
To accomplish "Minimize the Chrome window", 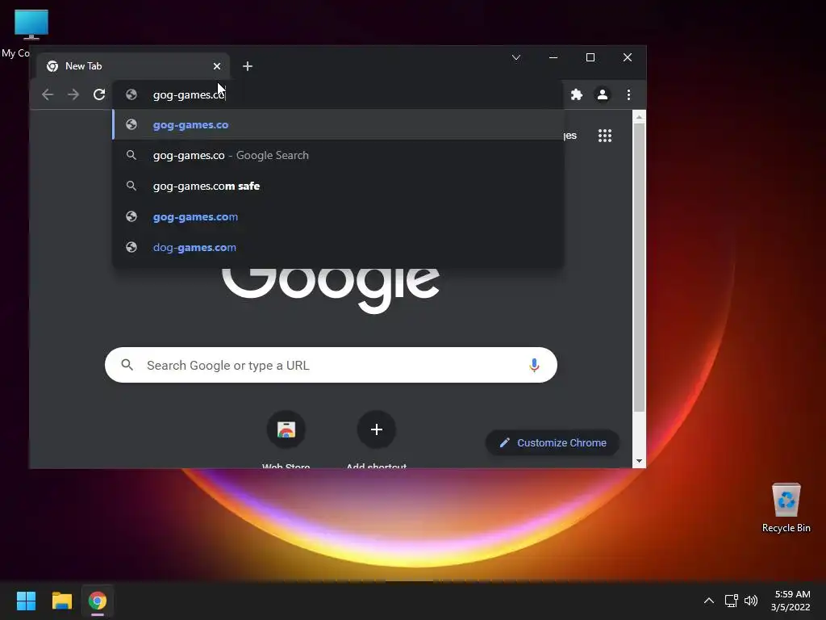I will pos(553,57).
